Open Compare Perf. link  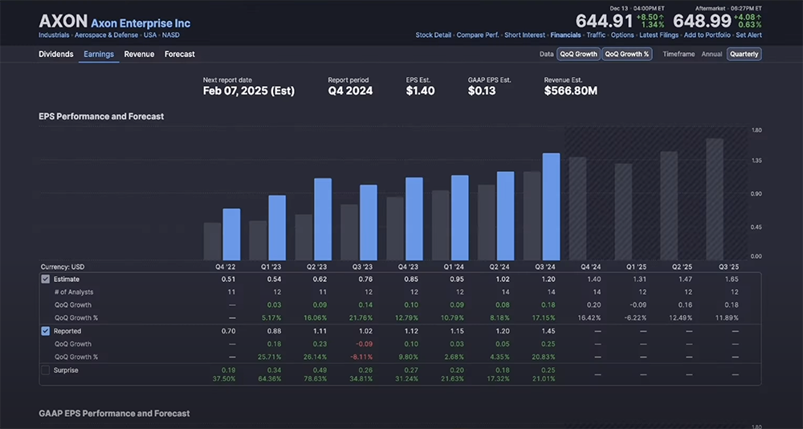tap(478, 35)
